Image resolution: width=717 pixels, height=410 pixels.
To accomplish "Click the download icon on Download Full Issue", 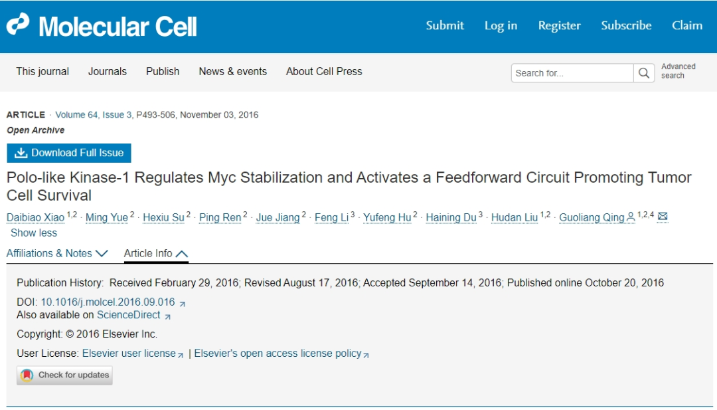I will [x=21, y=153].
